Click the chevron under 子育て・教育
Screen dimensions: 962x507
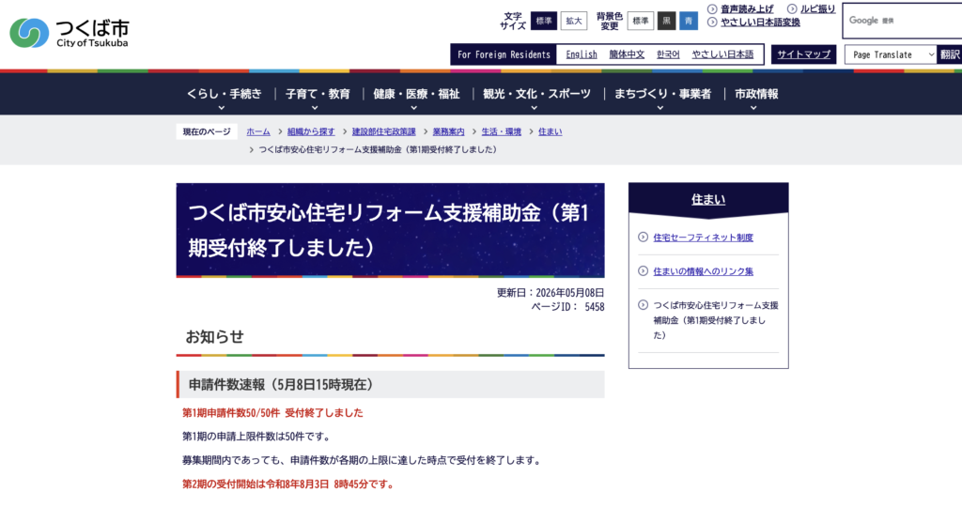point(315,108)
